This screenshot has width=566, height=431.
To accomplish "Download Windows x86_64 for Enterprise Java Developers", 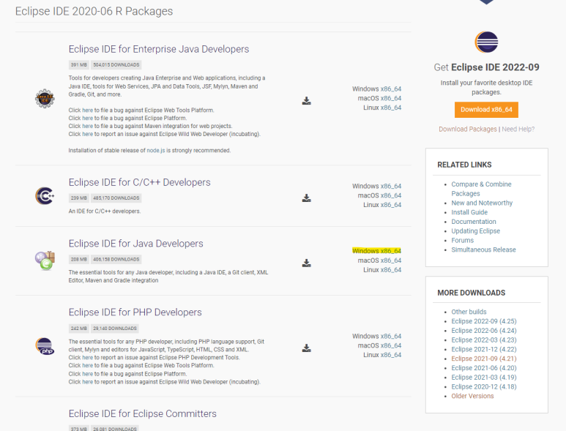I will [x=390, y=89].
